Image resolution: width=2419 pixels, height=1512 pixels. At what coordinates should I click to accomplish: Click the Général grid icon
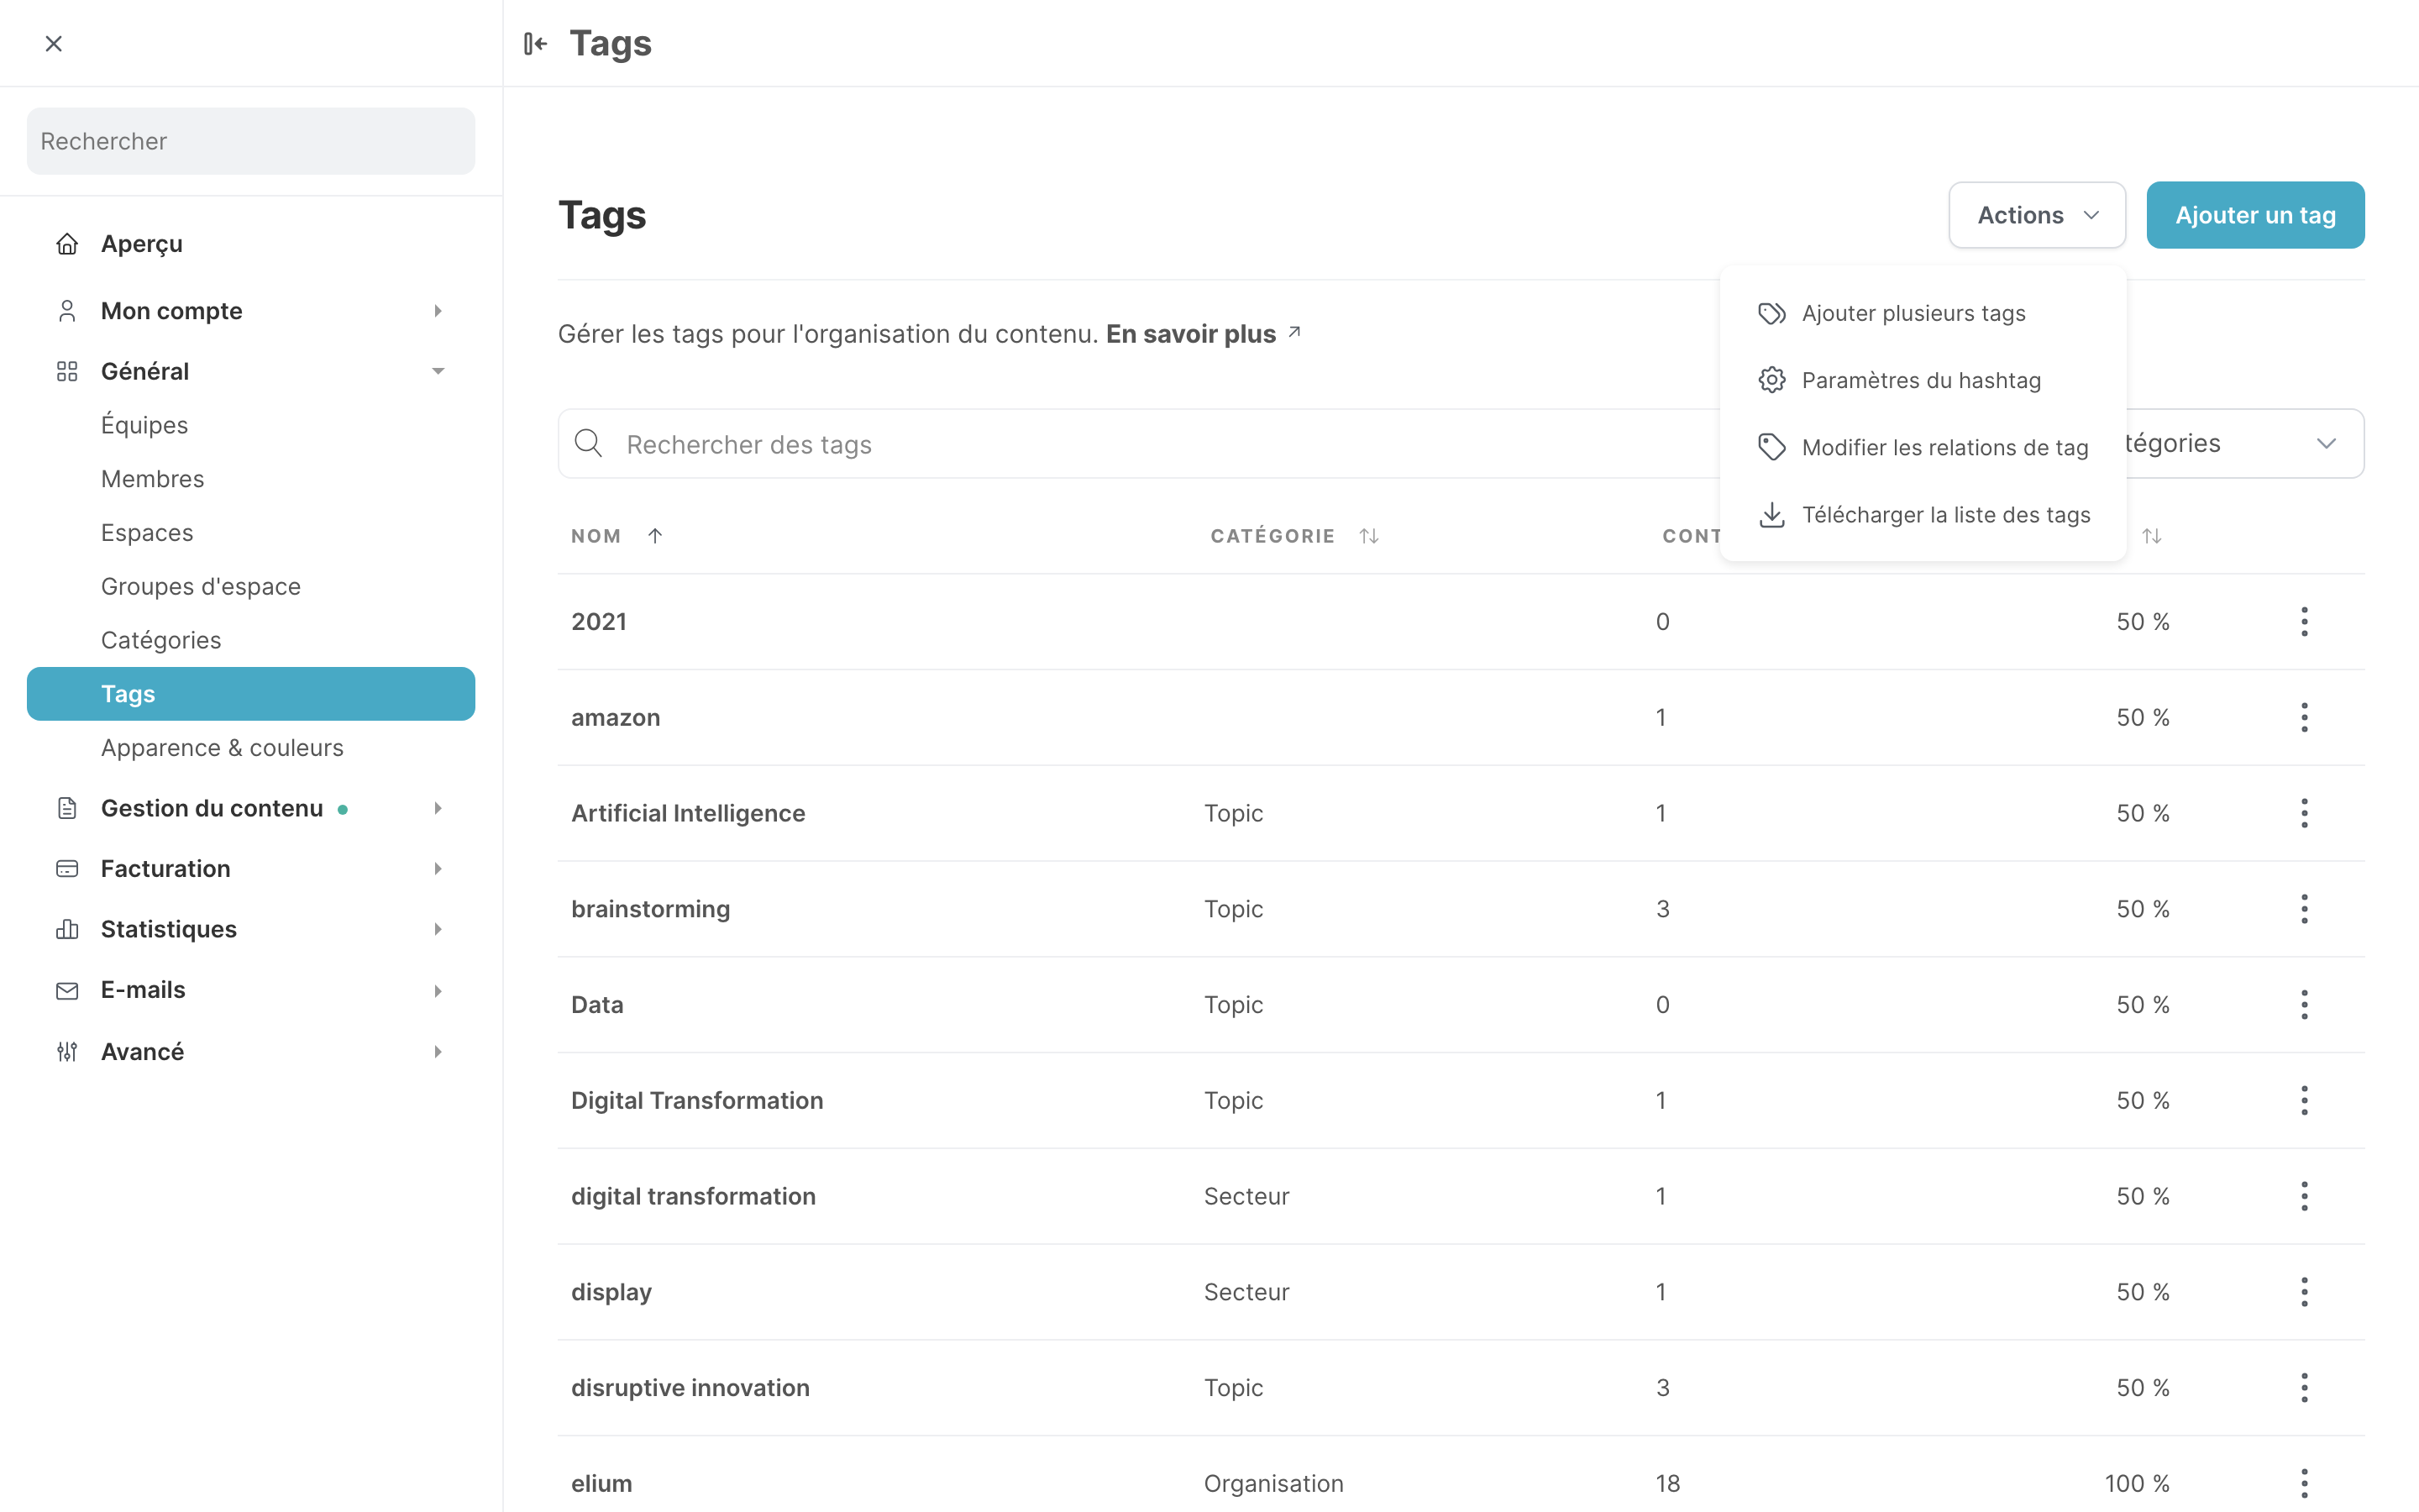coord(67,371)
